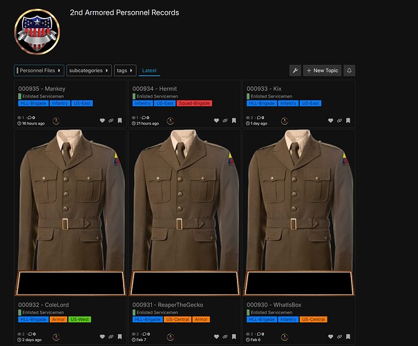418x346 pixels.
Task: Like the 000934 - Hermit topic
Action: tap(216, 120)
